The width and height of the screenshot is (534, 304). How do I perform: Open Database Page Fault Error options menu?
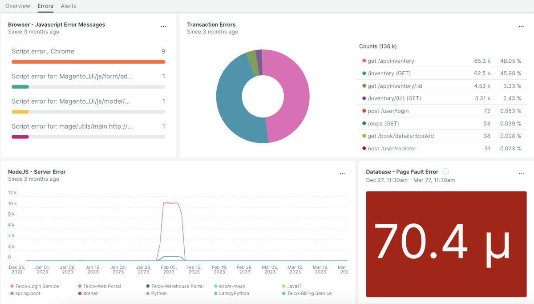tap(521, 174)
